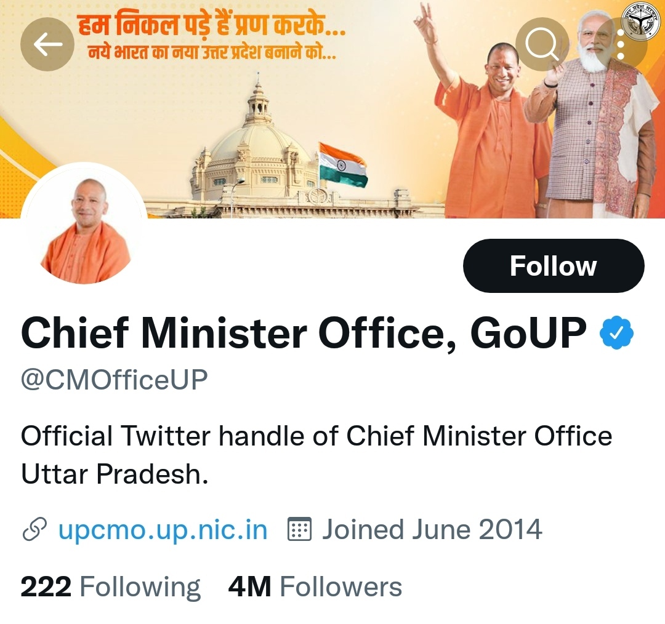Image resolution: width=665 pixels, height=624 pixels.
Task: Follow the Chief Minister Office account
Action: coord(554,266)
